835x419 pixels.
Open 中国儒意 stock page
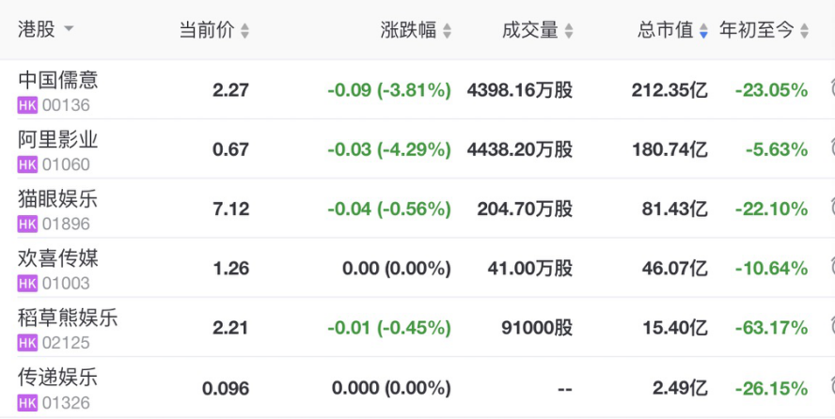(x=57, y=81)
